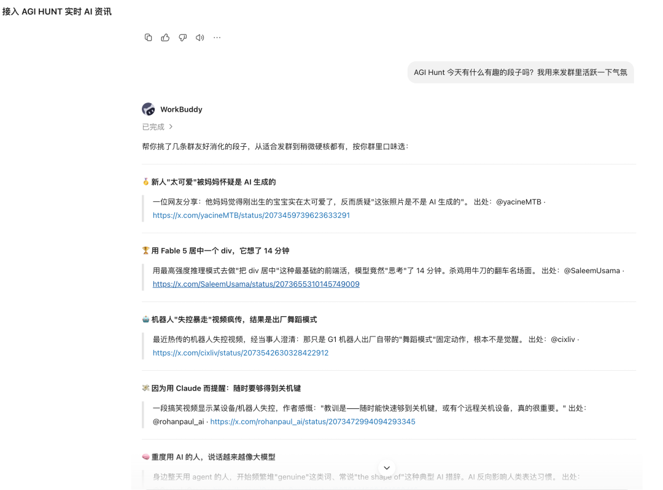This screenshot has height=490, width=663.
Task: Click heading 重度用 AI 的人，说话越来越像大模型
Action: 214,457
